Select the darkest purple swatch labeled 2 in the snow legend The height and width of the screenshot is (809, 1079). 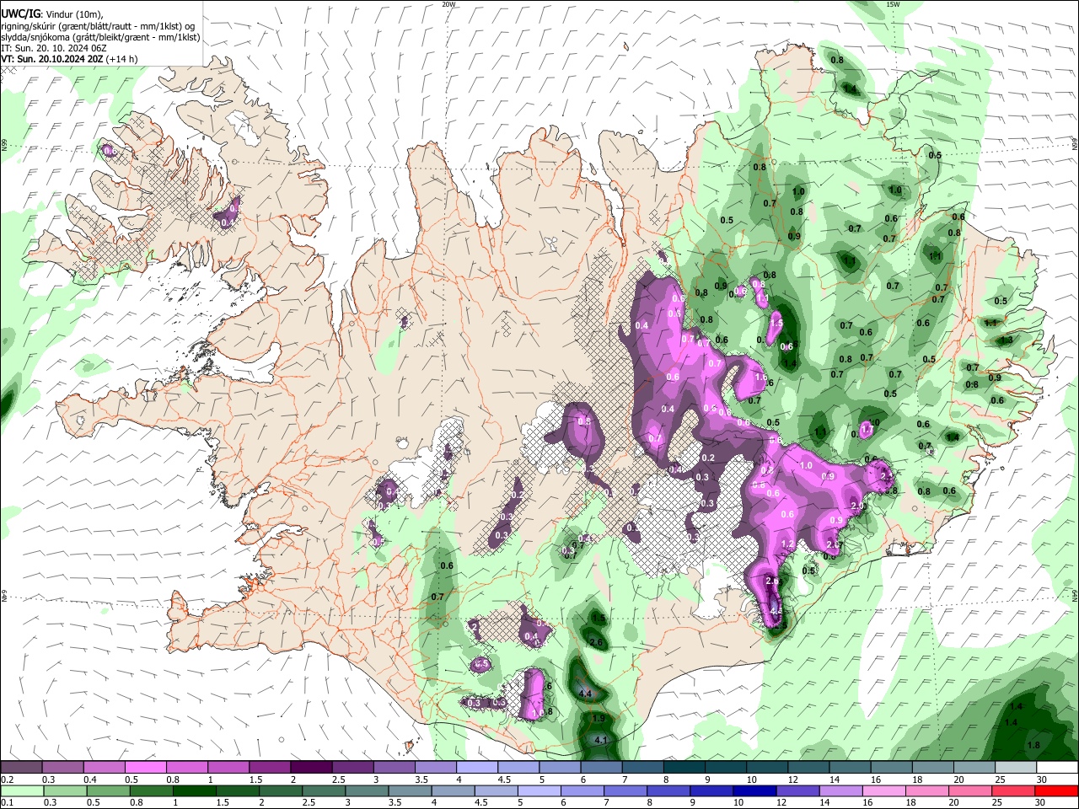tap(311, 768)
